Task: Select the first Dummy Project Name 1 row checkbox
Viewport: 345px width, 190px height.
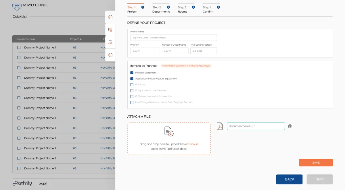Action: click(x=19, y=48)
